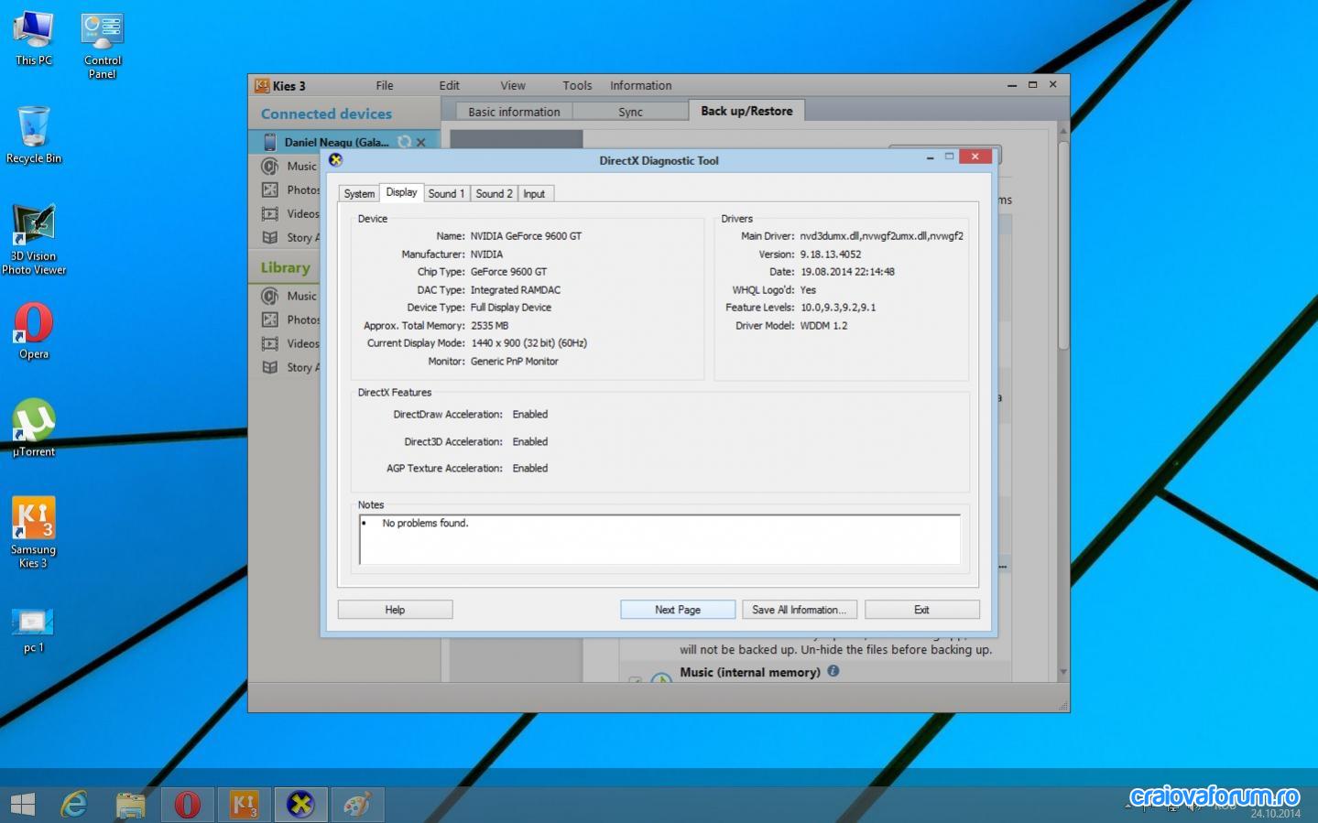Click the info icon beside Music (internal memory)
Viewport: 1318px width, 823px height.
833,671
